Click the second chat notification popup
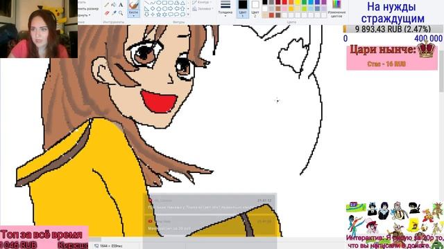Image resolution: width=444 pixels, height=249 pixels. point(210,225)
